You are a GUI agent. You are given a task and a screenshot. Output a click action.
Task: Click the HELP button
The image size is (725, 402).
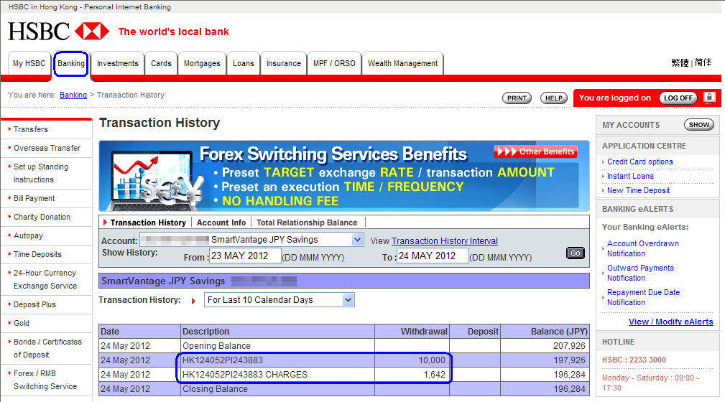[x=553, y=98]
